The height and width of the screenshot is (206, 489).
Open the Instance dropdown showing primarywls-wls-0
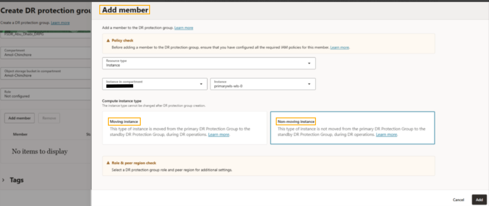263,84
